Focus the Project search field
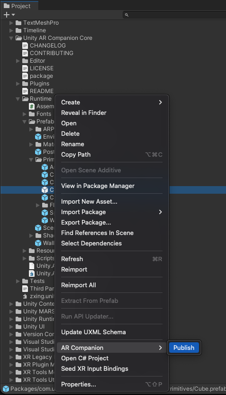The height and width of the screenshot is (395, 226). pos(174,15)
